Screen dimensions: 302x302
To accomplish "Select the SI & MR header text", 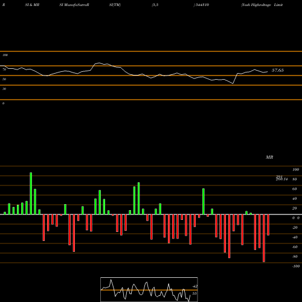I will [x=32, y=5].
